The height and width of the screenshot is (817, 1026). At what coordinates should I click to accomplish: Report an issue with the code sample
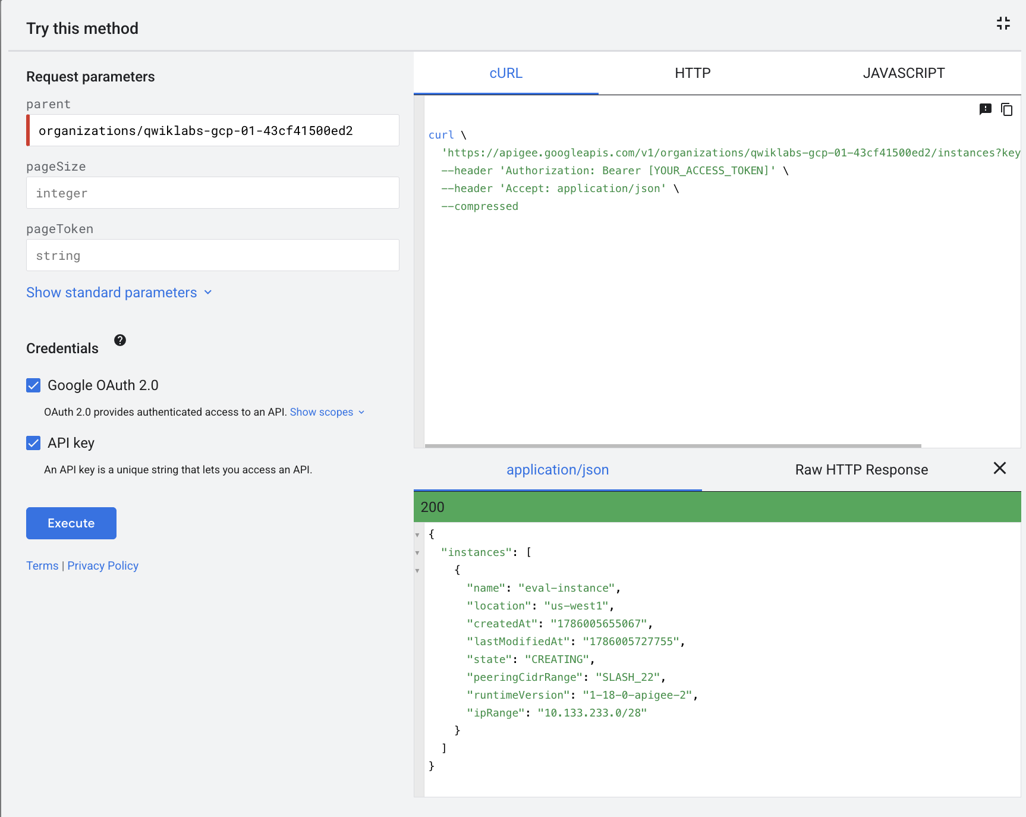pyautogui.click(x=985, y=109)
